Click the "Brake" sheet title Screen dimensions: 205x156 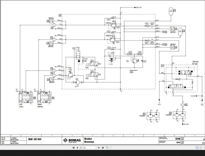point(88,139)
